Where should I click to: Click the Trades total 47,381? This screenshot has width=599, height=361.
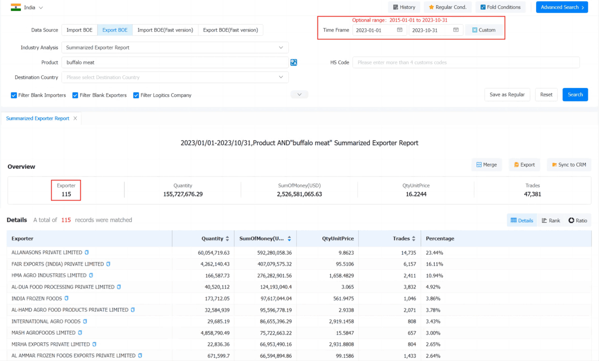coord(532,194)
